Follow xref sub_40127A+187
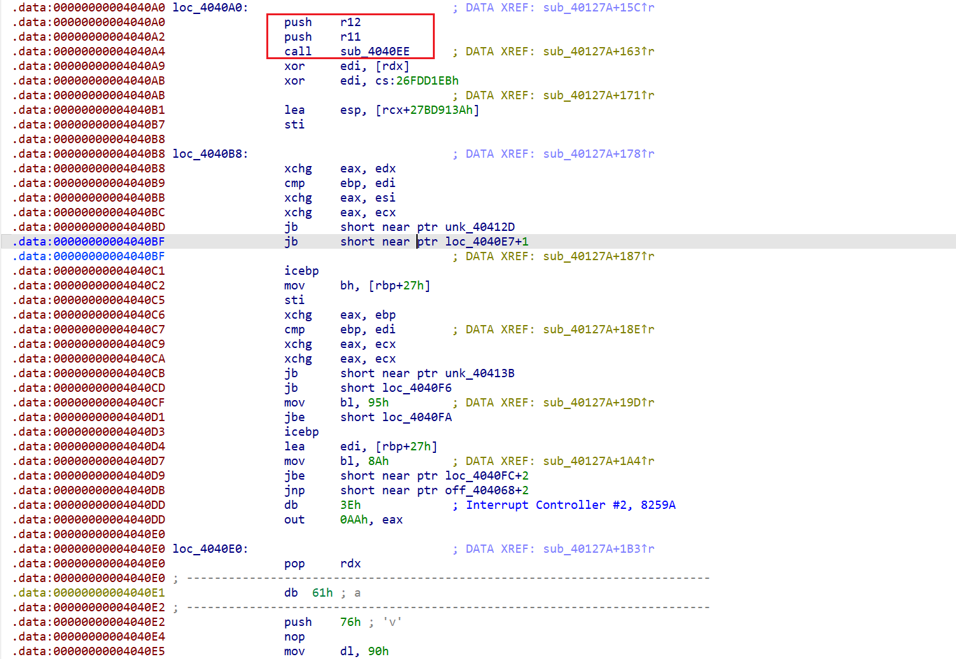This screenshot has height=659, width=956. [x=597, y=256]
